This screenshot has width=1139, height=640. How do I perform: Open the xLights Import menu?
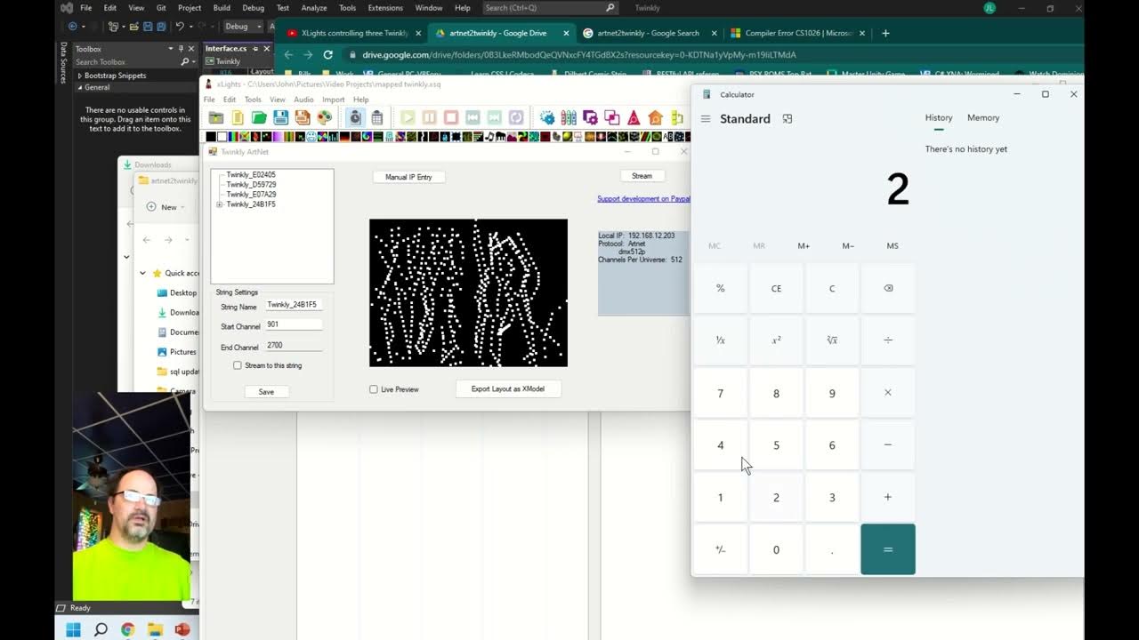[x=333, y=100]
